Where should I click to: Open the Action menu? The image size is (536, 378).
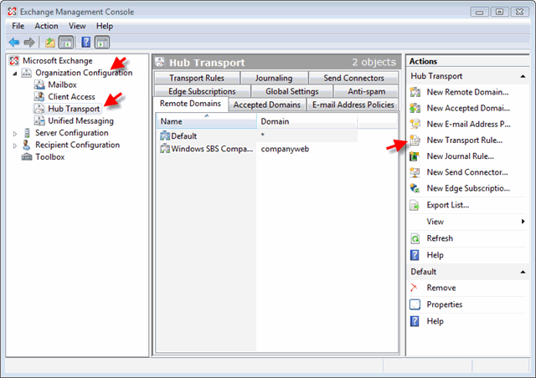tap(46, 26)
